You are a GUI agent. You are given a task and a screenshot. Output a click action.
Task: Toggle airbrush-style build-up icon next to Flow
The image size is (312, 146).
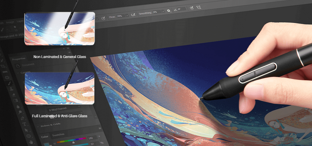(133, 15)
